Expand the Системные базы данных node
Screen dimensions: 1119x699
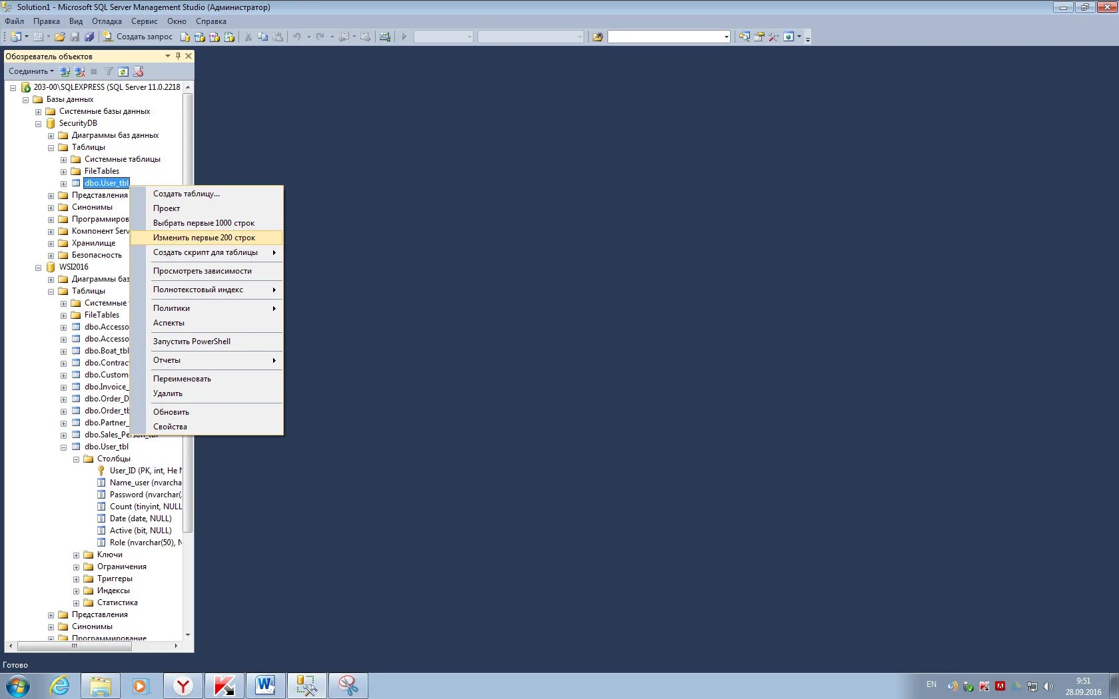pyautogui.click(x=38, y=112)
